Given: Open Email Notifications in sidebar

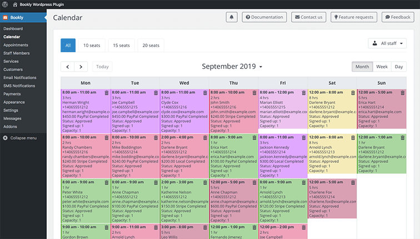Looking at the screenshot, I should pos(20,78).
